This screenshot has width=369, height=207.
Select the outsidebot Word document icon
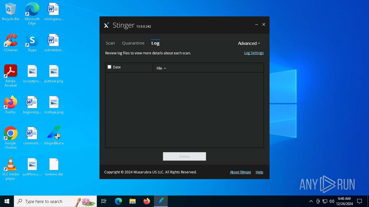[x=54, y=43]
